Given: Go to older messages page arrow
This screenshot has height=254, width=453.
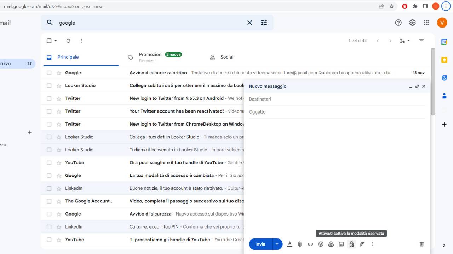Looking at the screenshot, I should [390, 41].
